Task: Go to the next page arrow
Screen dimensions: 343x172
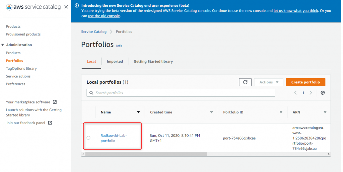Action: point(311,93)
